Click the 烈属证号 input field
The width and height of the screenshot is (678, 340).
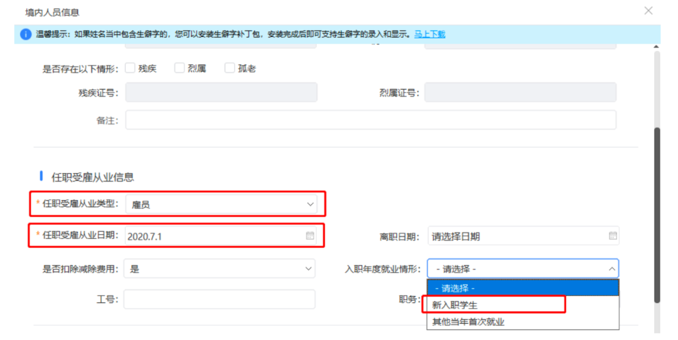coord(520,92)
